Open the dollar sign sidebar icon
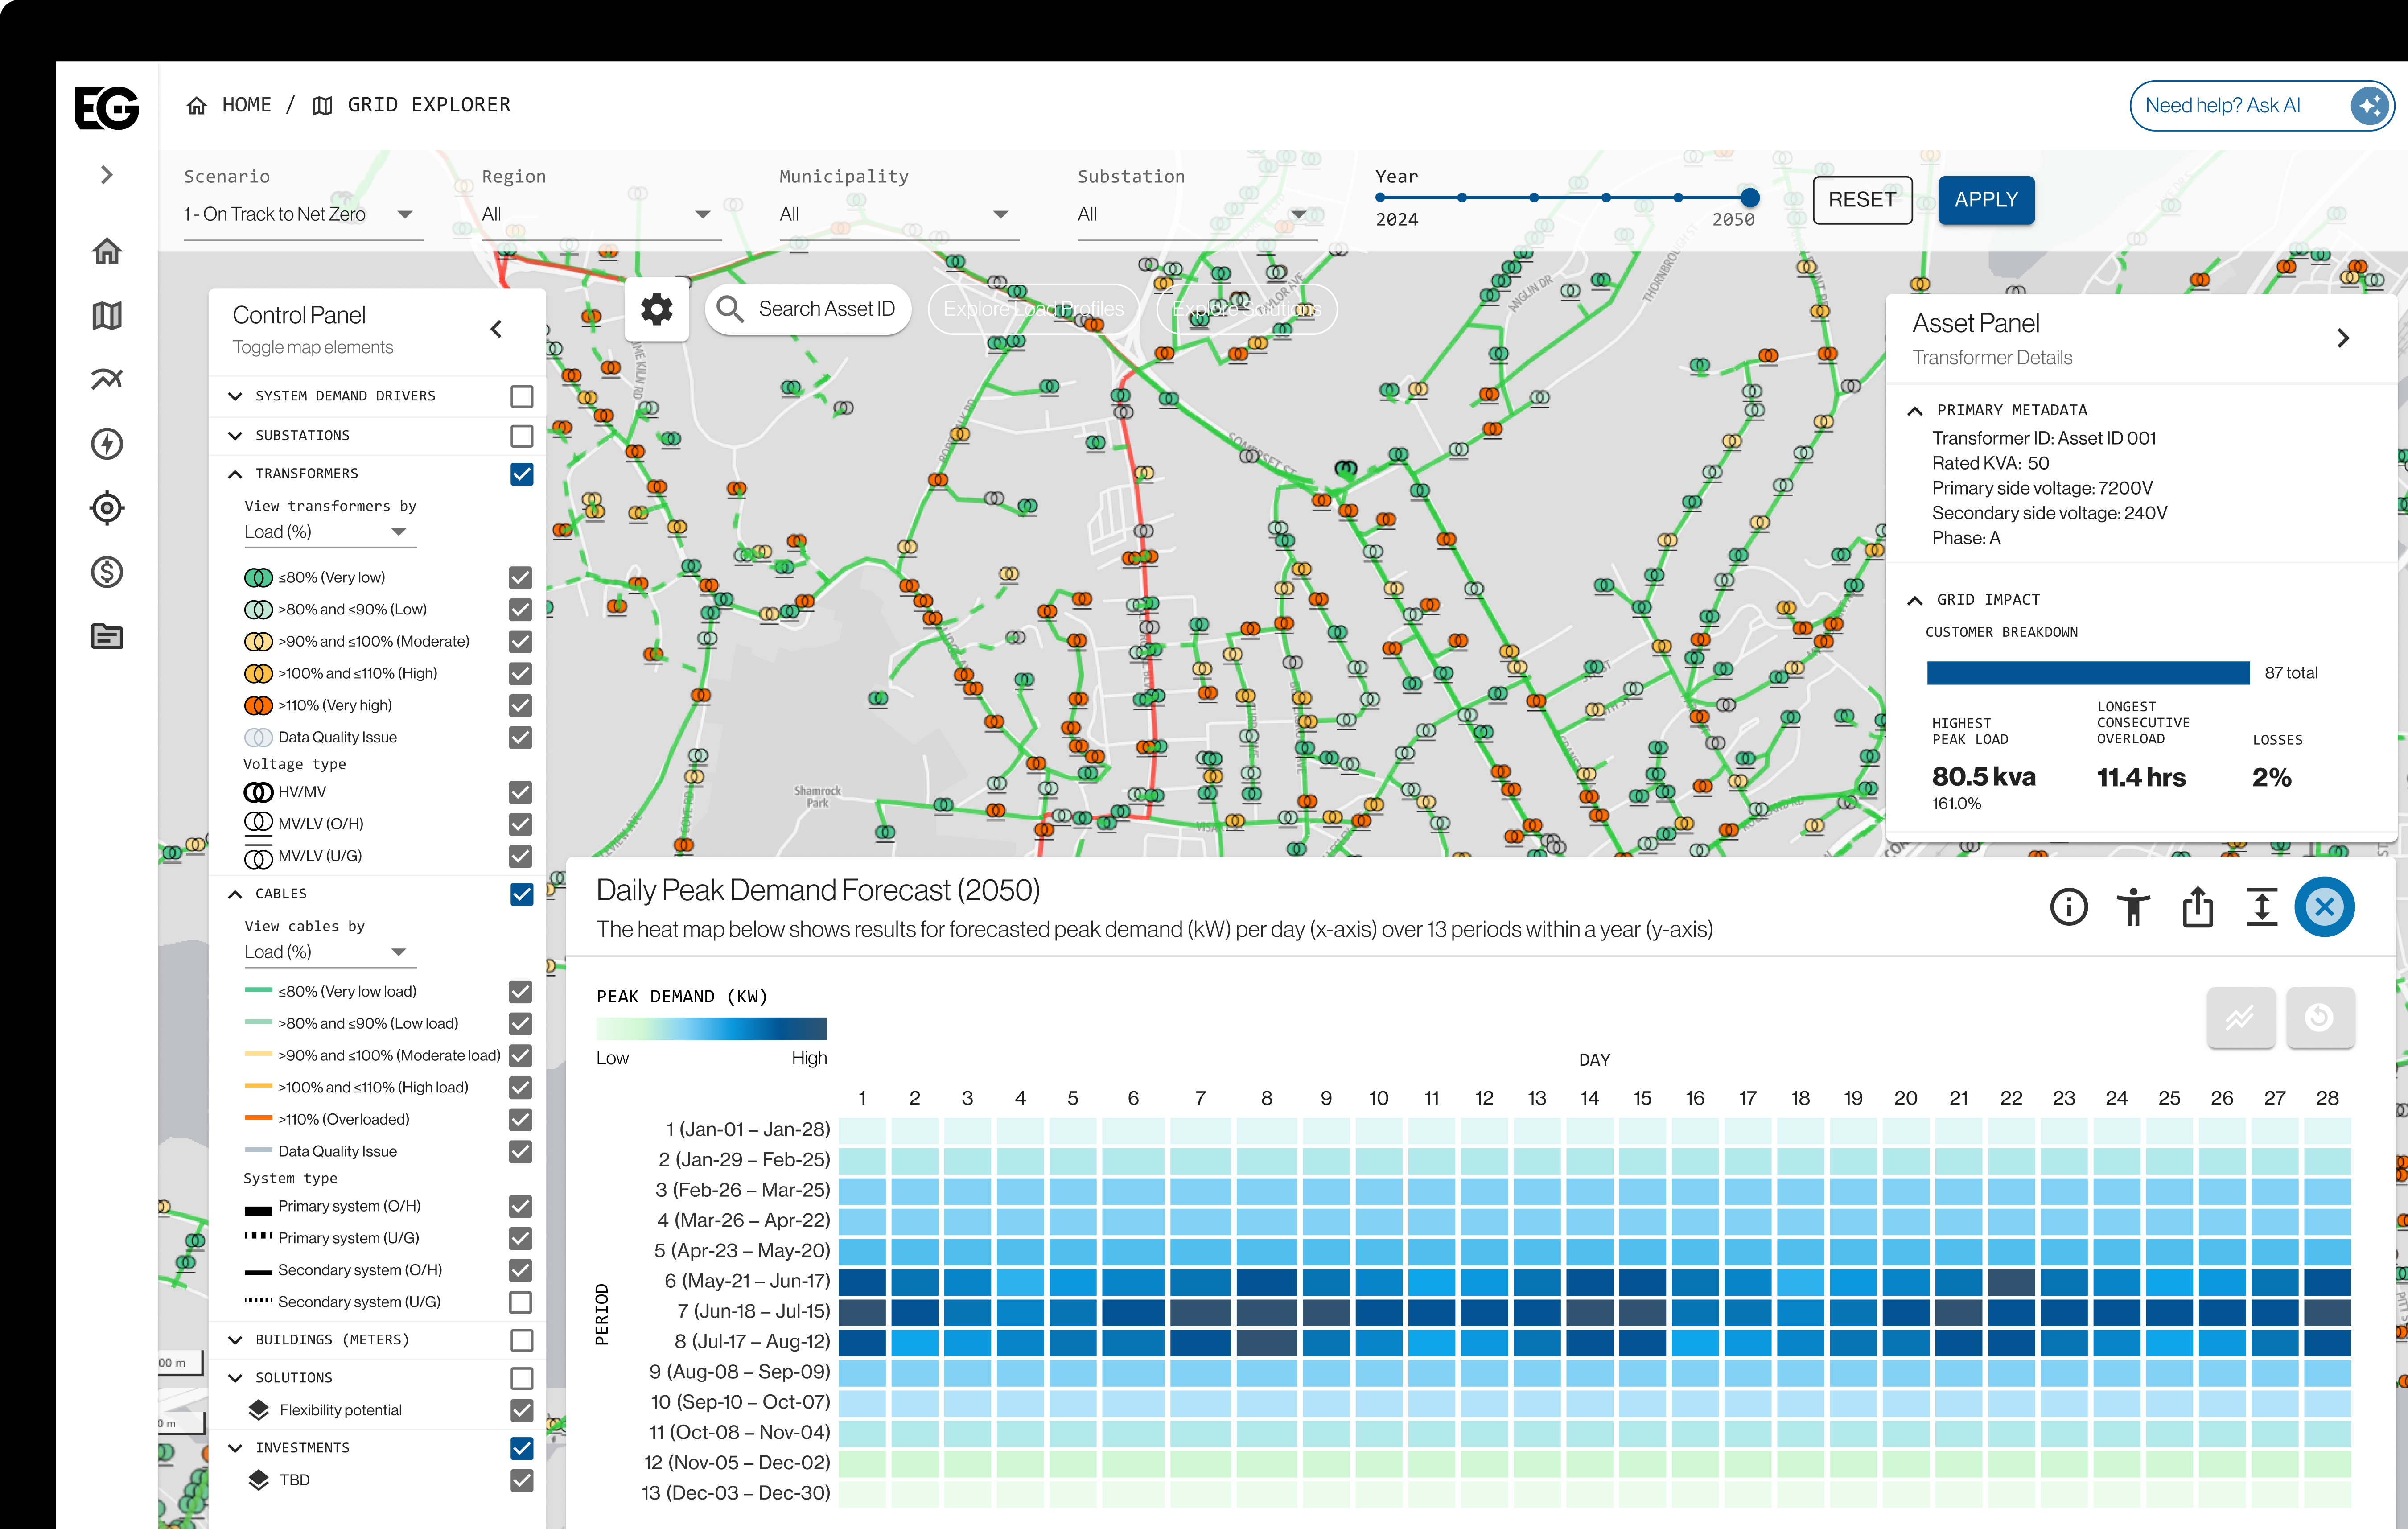Screen dimensions: 2408x1529 point(107,572)
